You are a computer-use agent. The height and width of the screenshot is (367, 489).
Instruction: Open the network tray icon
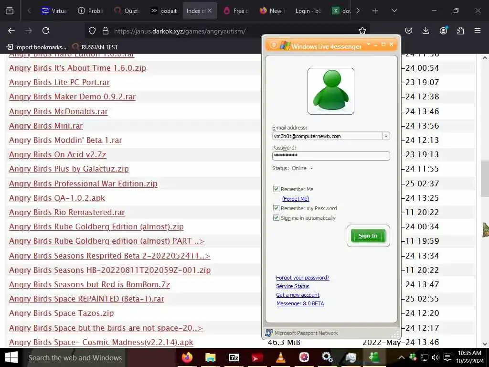coord(425,357)
